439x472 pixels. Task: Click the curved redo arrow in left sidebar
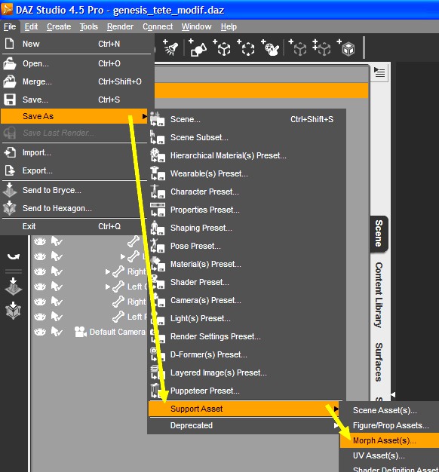click(14, 256)
